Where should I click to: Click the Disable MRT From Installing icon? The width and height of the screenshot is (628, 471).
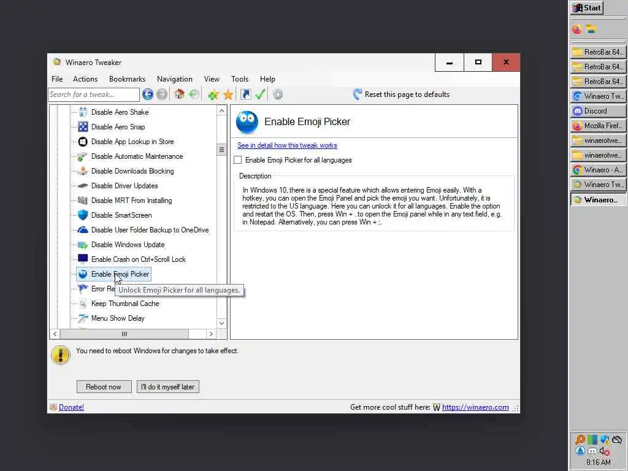(83, 201)
